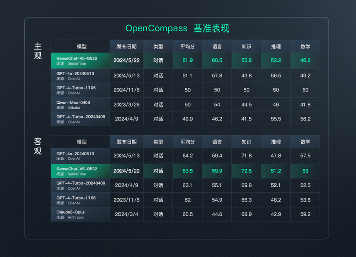Screen dimensions: 356x257
Task: Click SenseChat-V5-0522 model name in 客观 table
Action: [77, 169]
